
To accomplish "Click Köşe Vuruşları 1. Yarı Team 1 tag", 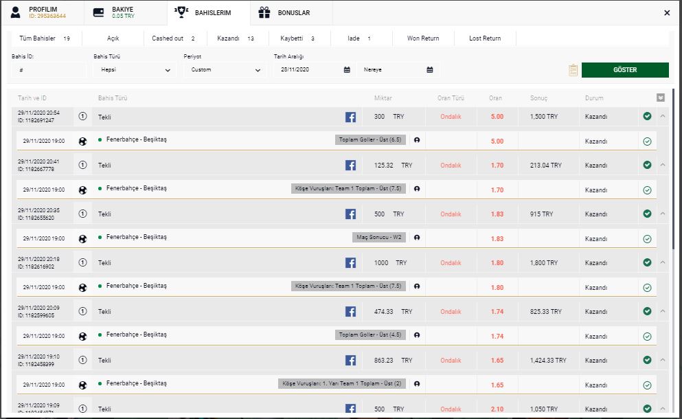I will (x=342, y=383).
